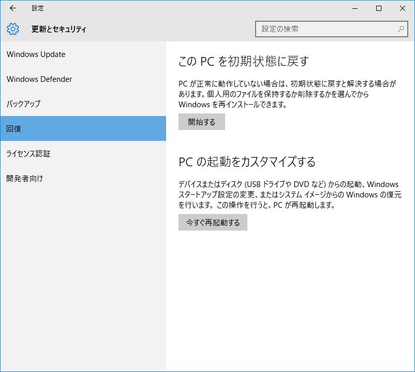Maximize the 設定 window
The height and width of the screenshot is (372, 415).
click(379, 8)
